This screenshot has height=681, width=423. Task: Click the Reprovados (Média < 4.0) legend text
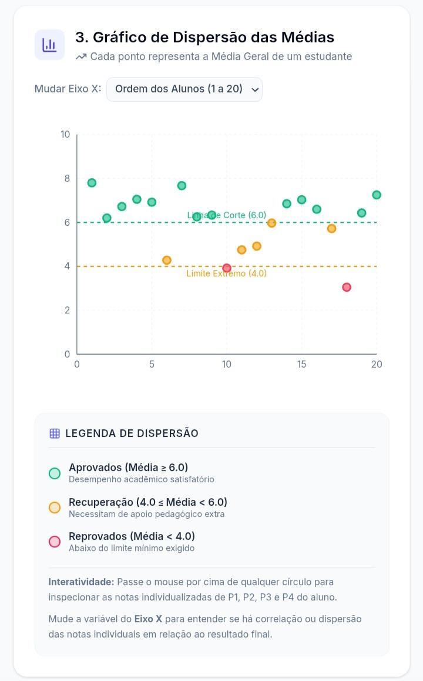pyautogui.click(x=132, y=536)
